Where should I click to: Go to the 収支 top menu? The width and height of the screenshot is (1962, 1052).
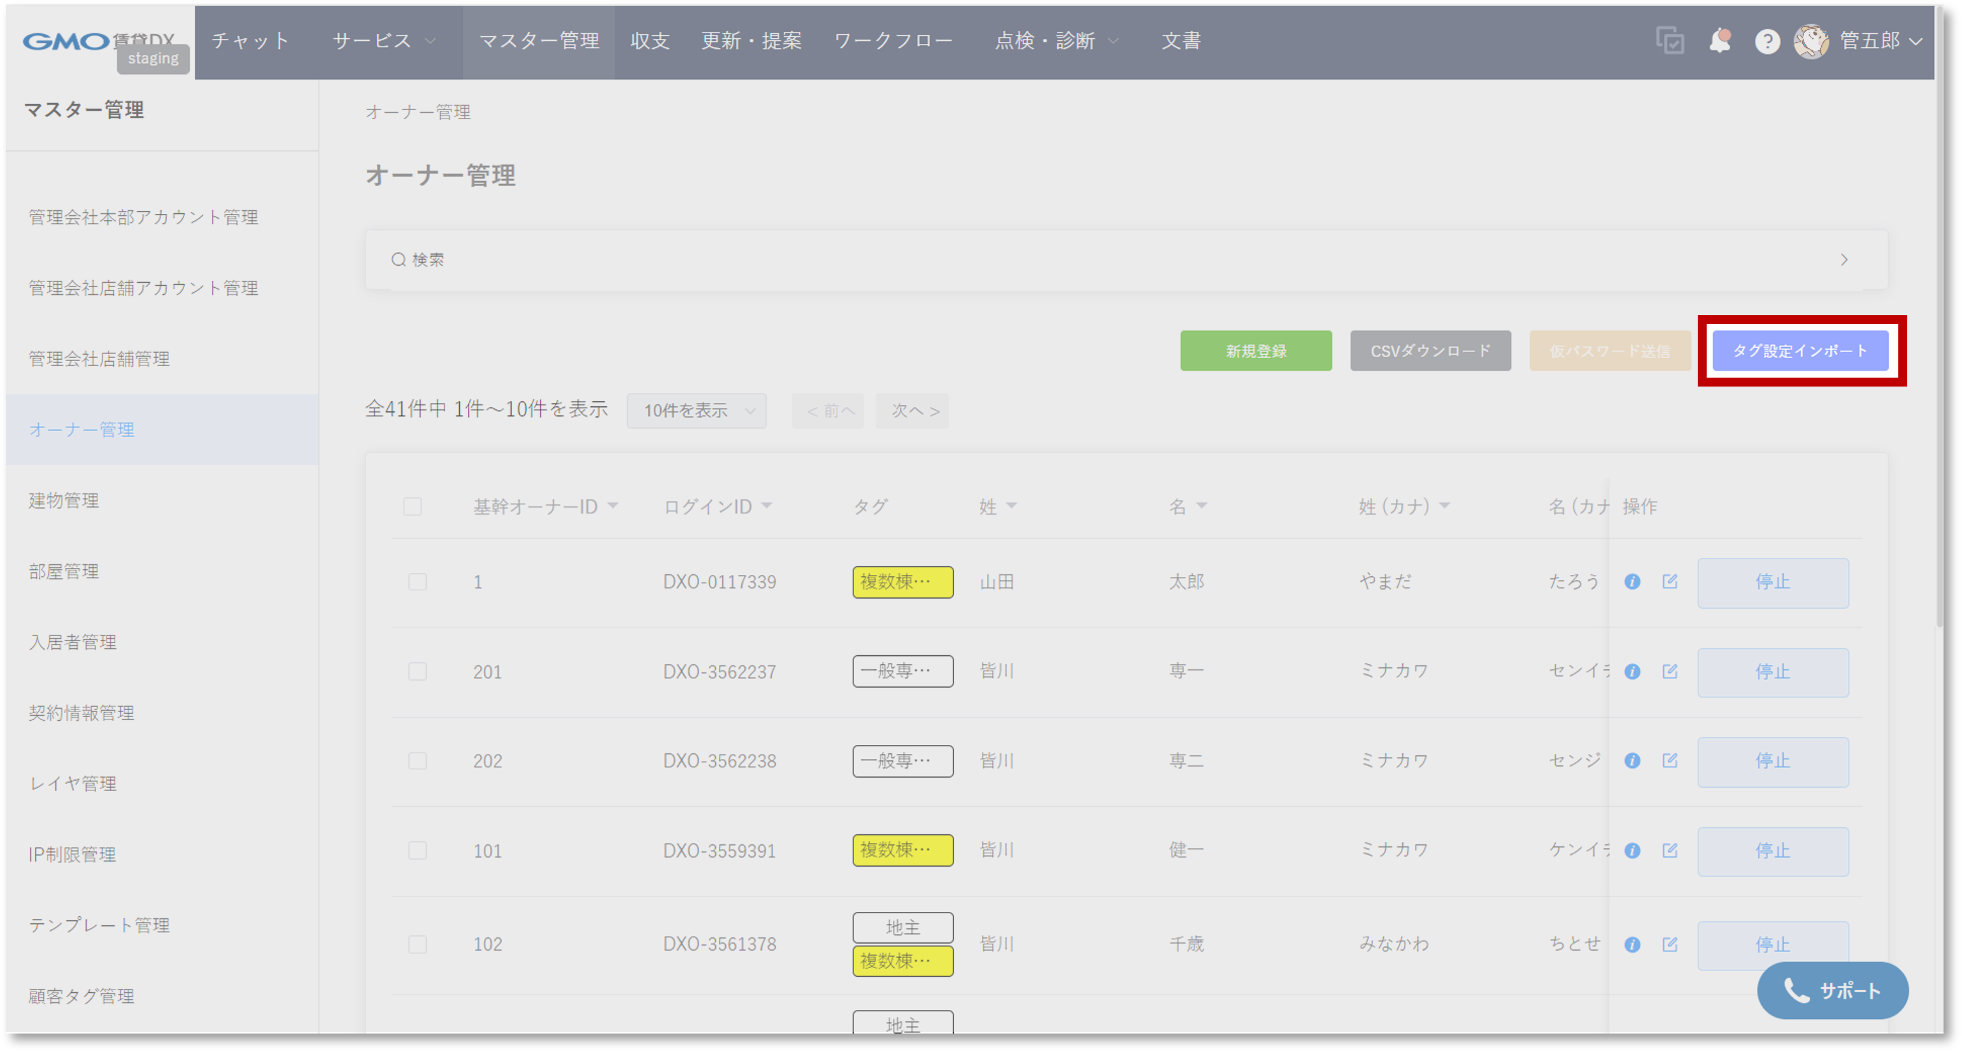pos(650,41)
